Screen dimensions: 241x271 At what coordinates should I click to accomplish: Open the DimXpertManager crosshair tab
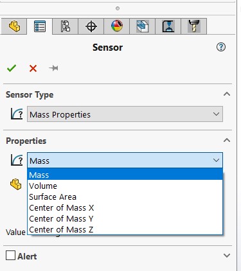[91, 26]
